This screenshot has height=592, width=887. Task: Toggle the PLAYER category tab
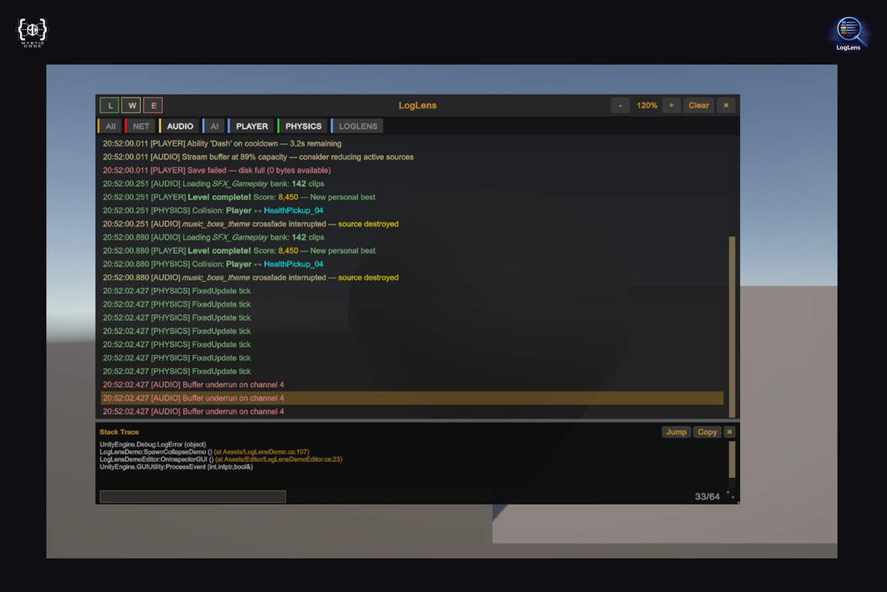pyautogui.click(x=252, y=127)
